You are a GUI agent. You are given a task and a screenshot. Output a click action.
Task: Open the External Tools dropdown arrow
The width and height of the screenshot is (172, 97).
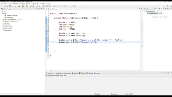28,6
